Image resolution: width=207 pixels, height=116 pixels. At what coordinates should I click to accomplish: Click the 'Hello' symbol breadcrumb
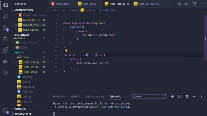[x=110, y=10]
